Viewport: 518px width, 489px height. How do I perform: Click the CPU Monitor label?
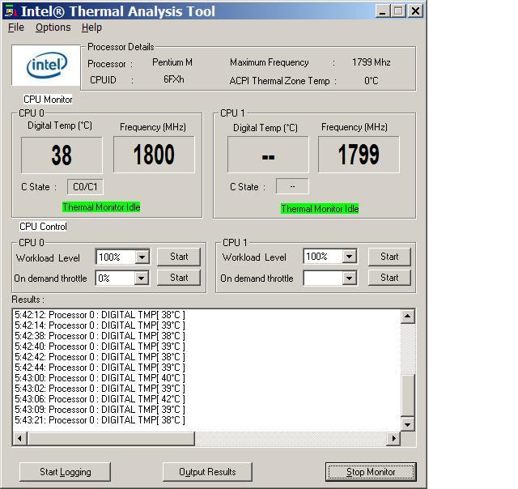(48, 99)
